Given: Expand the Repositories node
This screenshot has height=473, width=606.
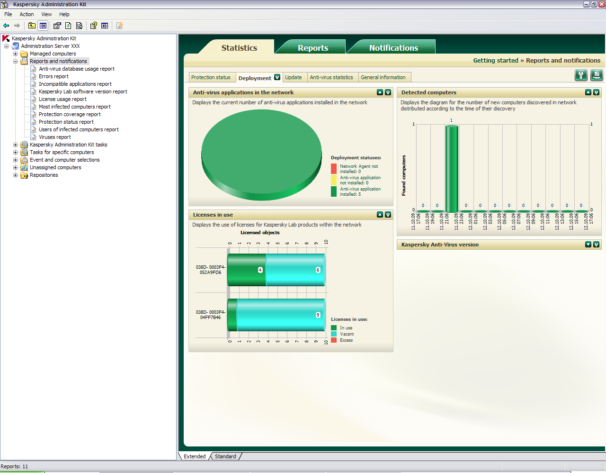Looking at the screenshot, I should [15, 175].
